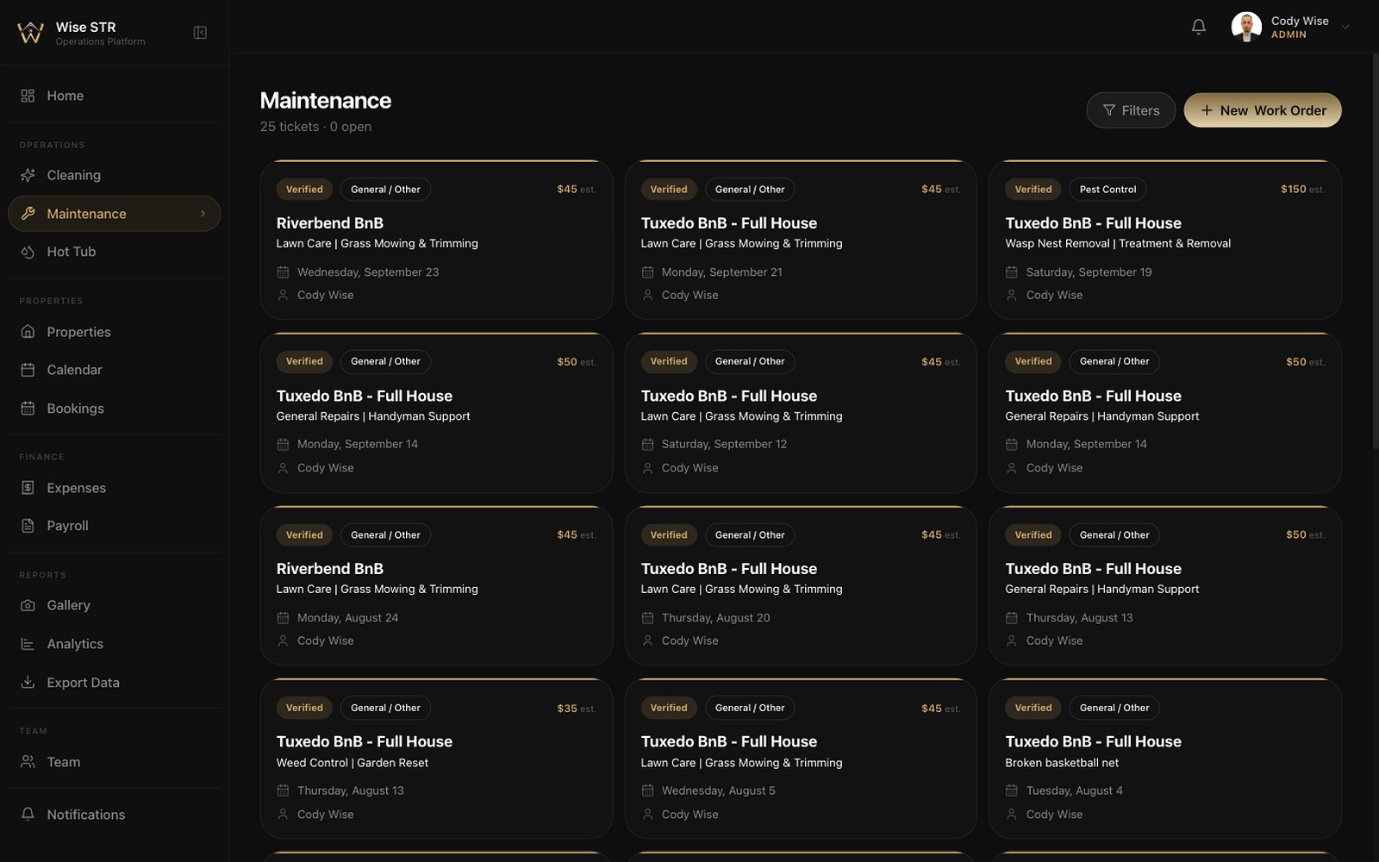The image size is (1379, 862).
Task: Collapse the sidebar panel icon
Action: (200, 33)
